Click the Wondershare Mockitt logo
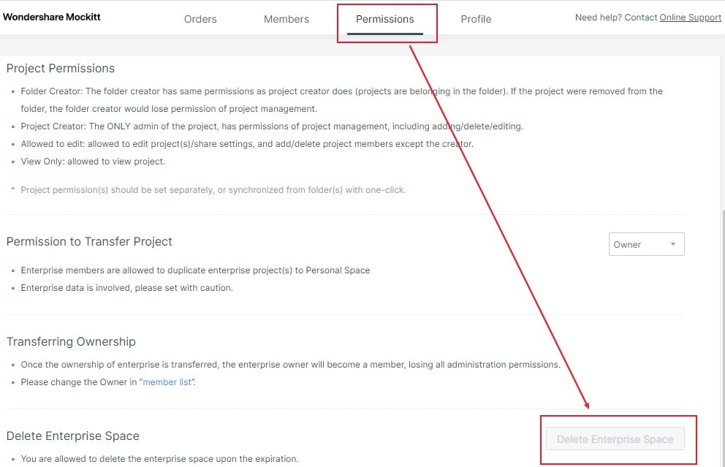Viewport: 725px width, 467px height. pyautogui.click(x=52, y=16)
